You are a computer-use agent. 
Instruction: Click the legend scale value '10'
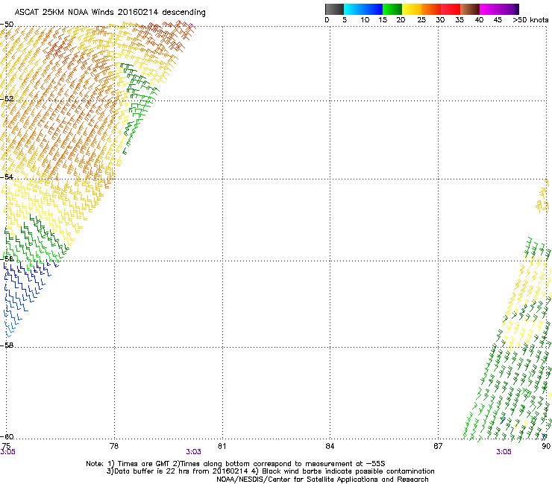click(365, 20)
